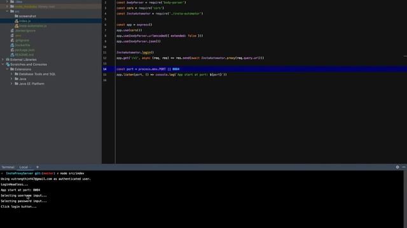
Task: Click the 'InstaAutomator.login()' code line
Action: 135,53
